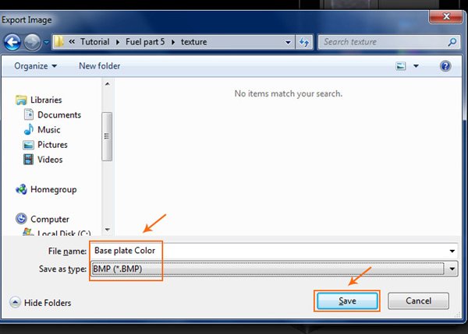Open the Save as type dropdown

[452, 269]
